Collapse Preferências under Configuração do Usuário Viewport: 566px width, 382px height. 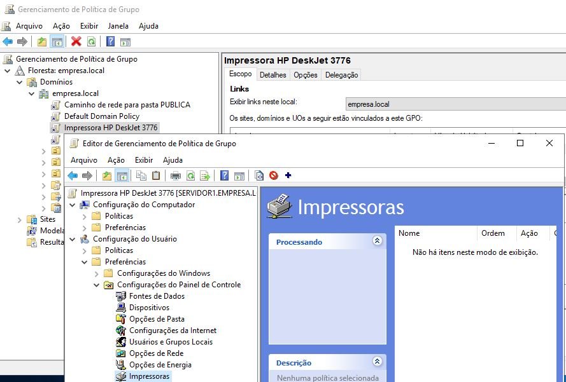point(85,262)
